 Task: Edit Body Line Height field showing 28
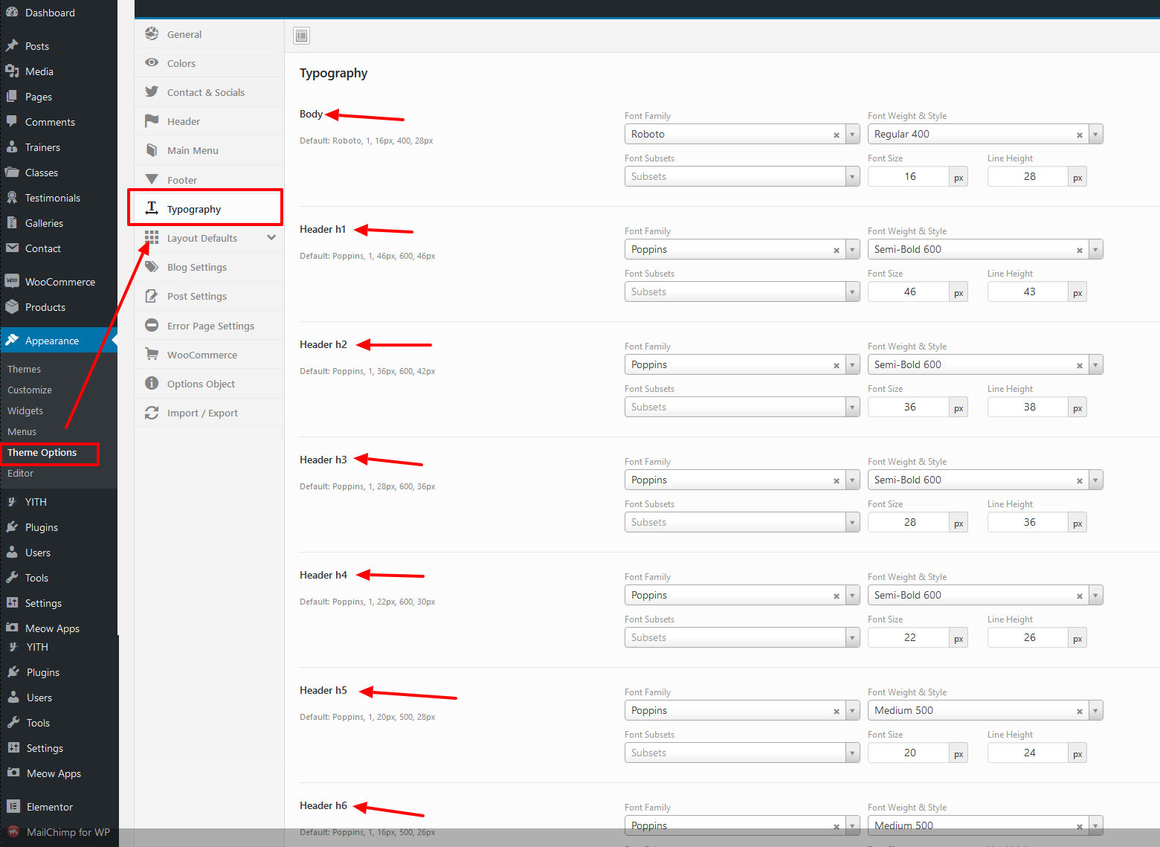(1029, 176)
